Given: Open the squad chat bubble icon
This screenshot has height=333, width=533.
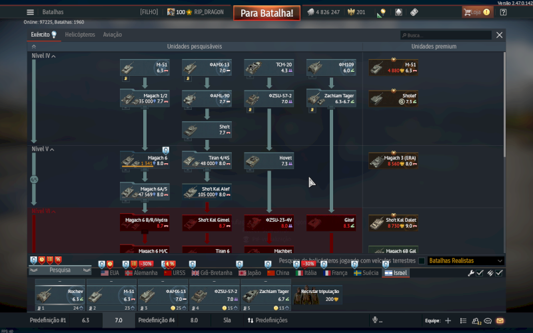Looking at the screenshot, I should [x=488, y=320].
